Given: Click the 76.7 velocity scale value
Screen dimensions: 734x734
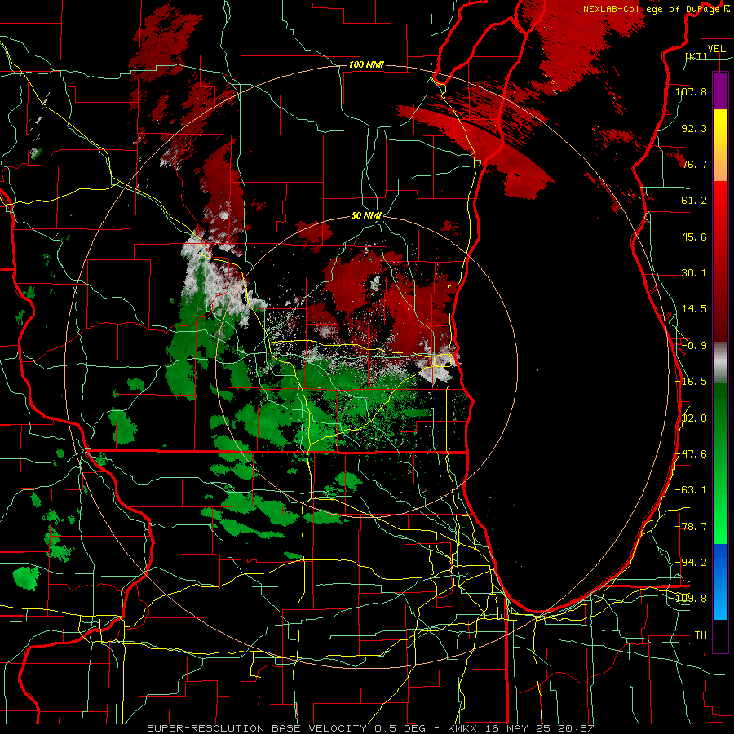Looking at the screenshot, I should 694,164.
